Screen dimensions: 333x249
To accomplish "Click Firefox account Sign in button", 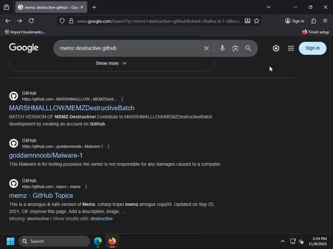I will (x=295, y=21).
